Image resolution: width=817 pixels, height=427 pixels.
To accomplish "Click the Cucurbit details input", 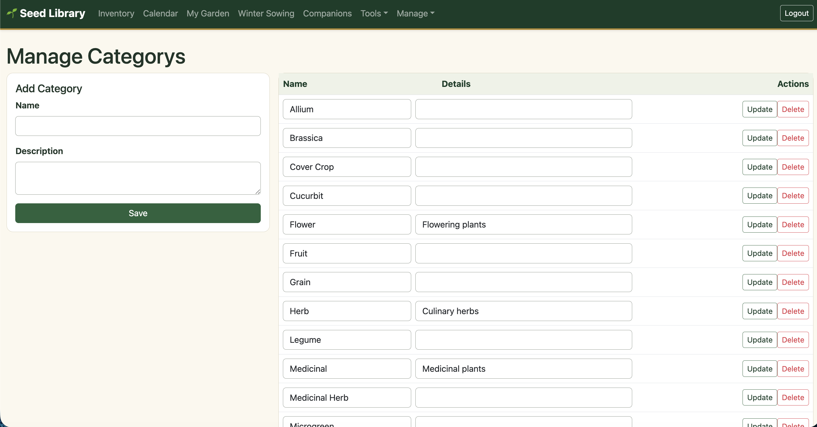I will click(x=524, y=196).
